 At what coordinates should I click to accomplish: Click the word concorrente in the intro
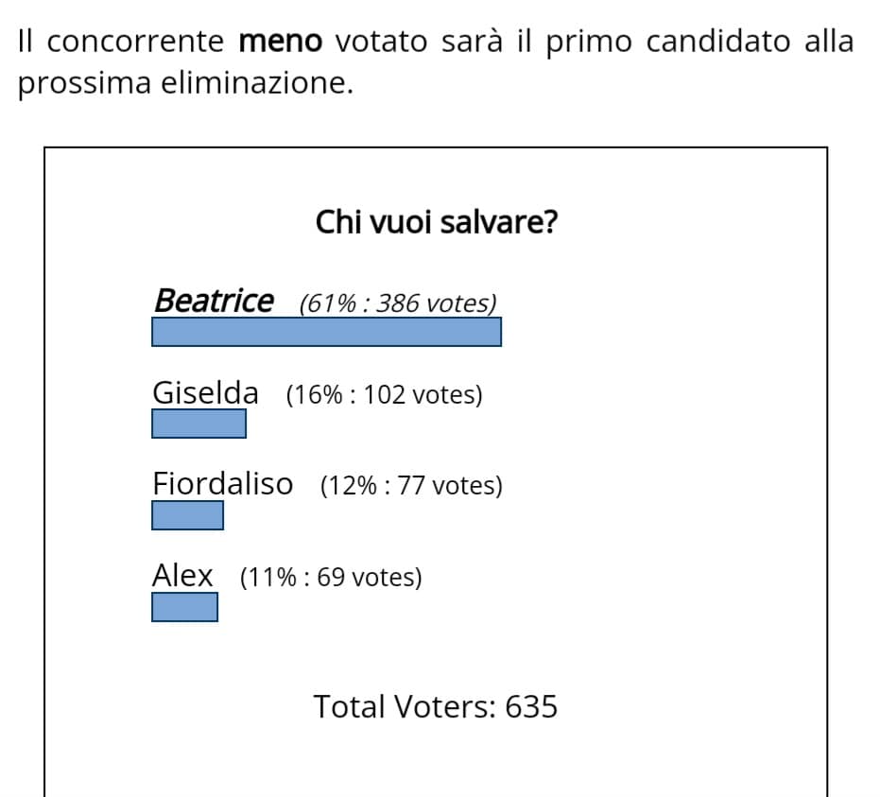click(135, 42)
